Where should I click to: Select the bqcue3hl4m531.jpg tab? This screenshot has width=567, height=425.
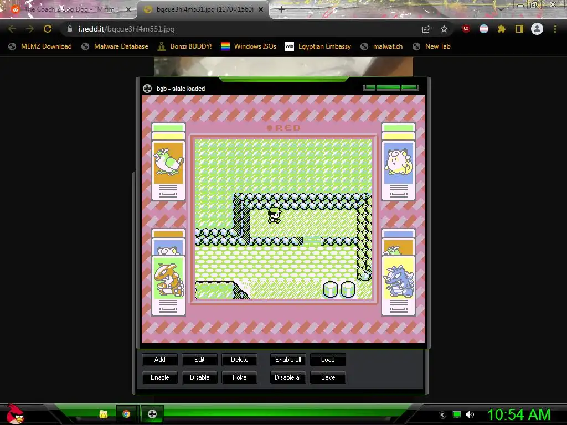coord(203,9)
